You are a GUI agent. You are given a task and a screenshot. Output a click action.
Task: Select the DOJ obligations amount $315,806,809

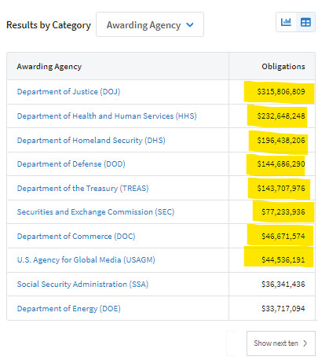click(281, 92)
